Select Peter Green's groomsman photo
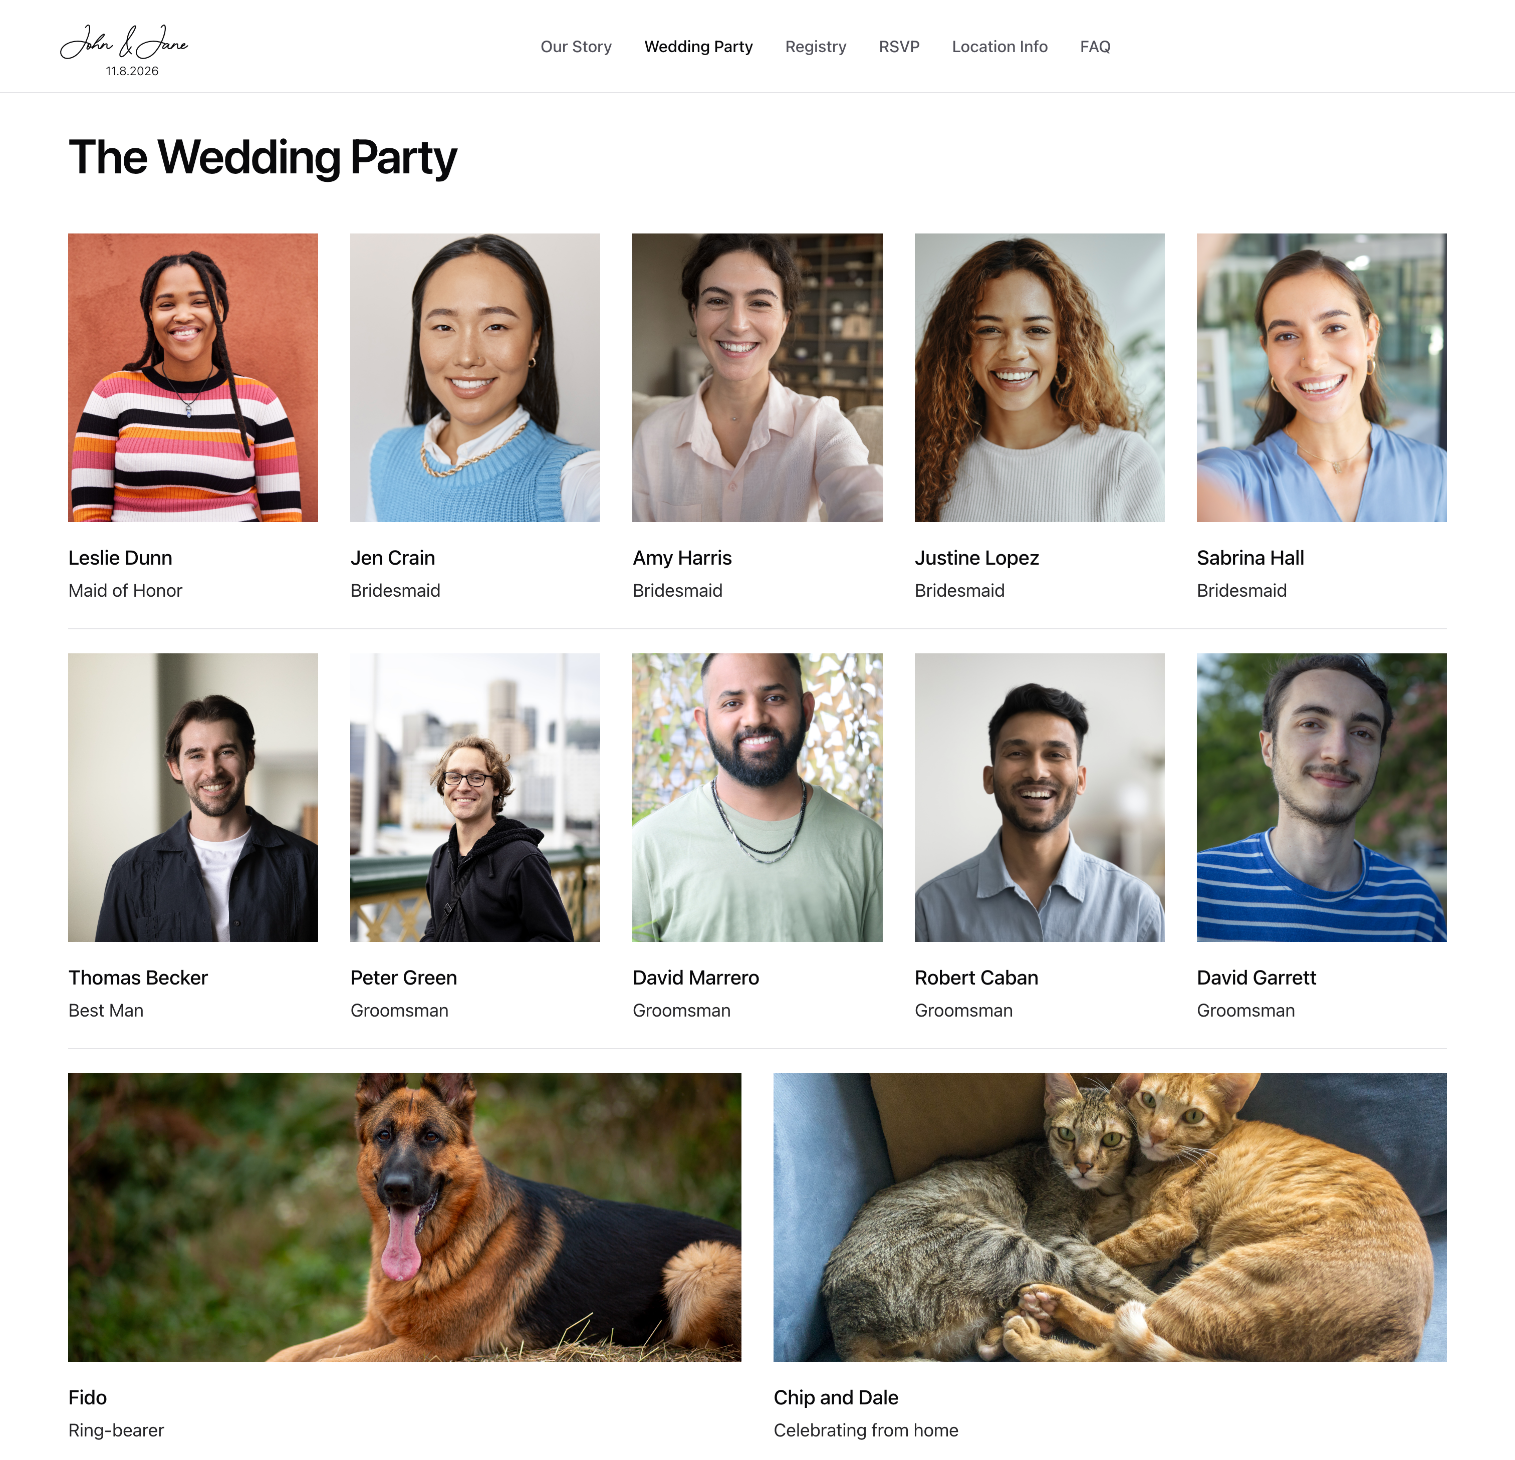1515x1460 pixels. [x=474, y=797]
